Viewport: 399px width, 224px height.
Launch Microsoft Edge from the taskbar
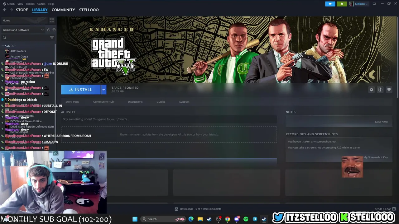coord(191,219)
